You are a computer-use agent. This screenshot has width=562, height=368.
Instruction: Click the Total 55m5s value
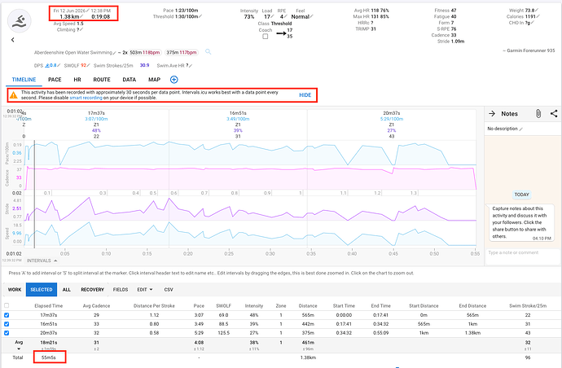(48, 357)
